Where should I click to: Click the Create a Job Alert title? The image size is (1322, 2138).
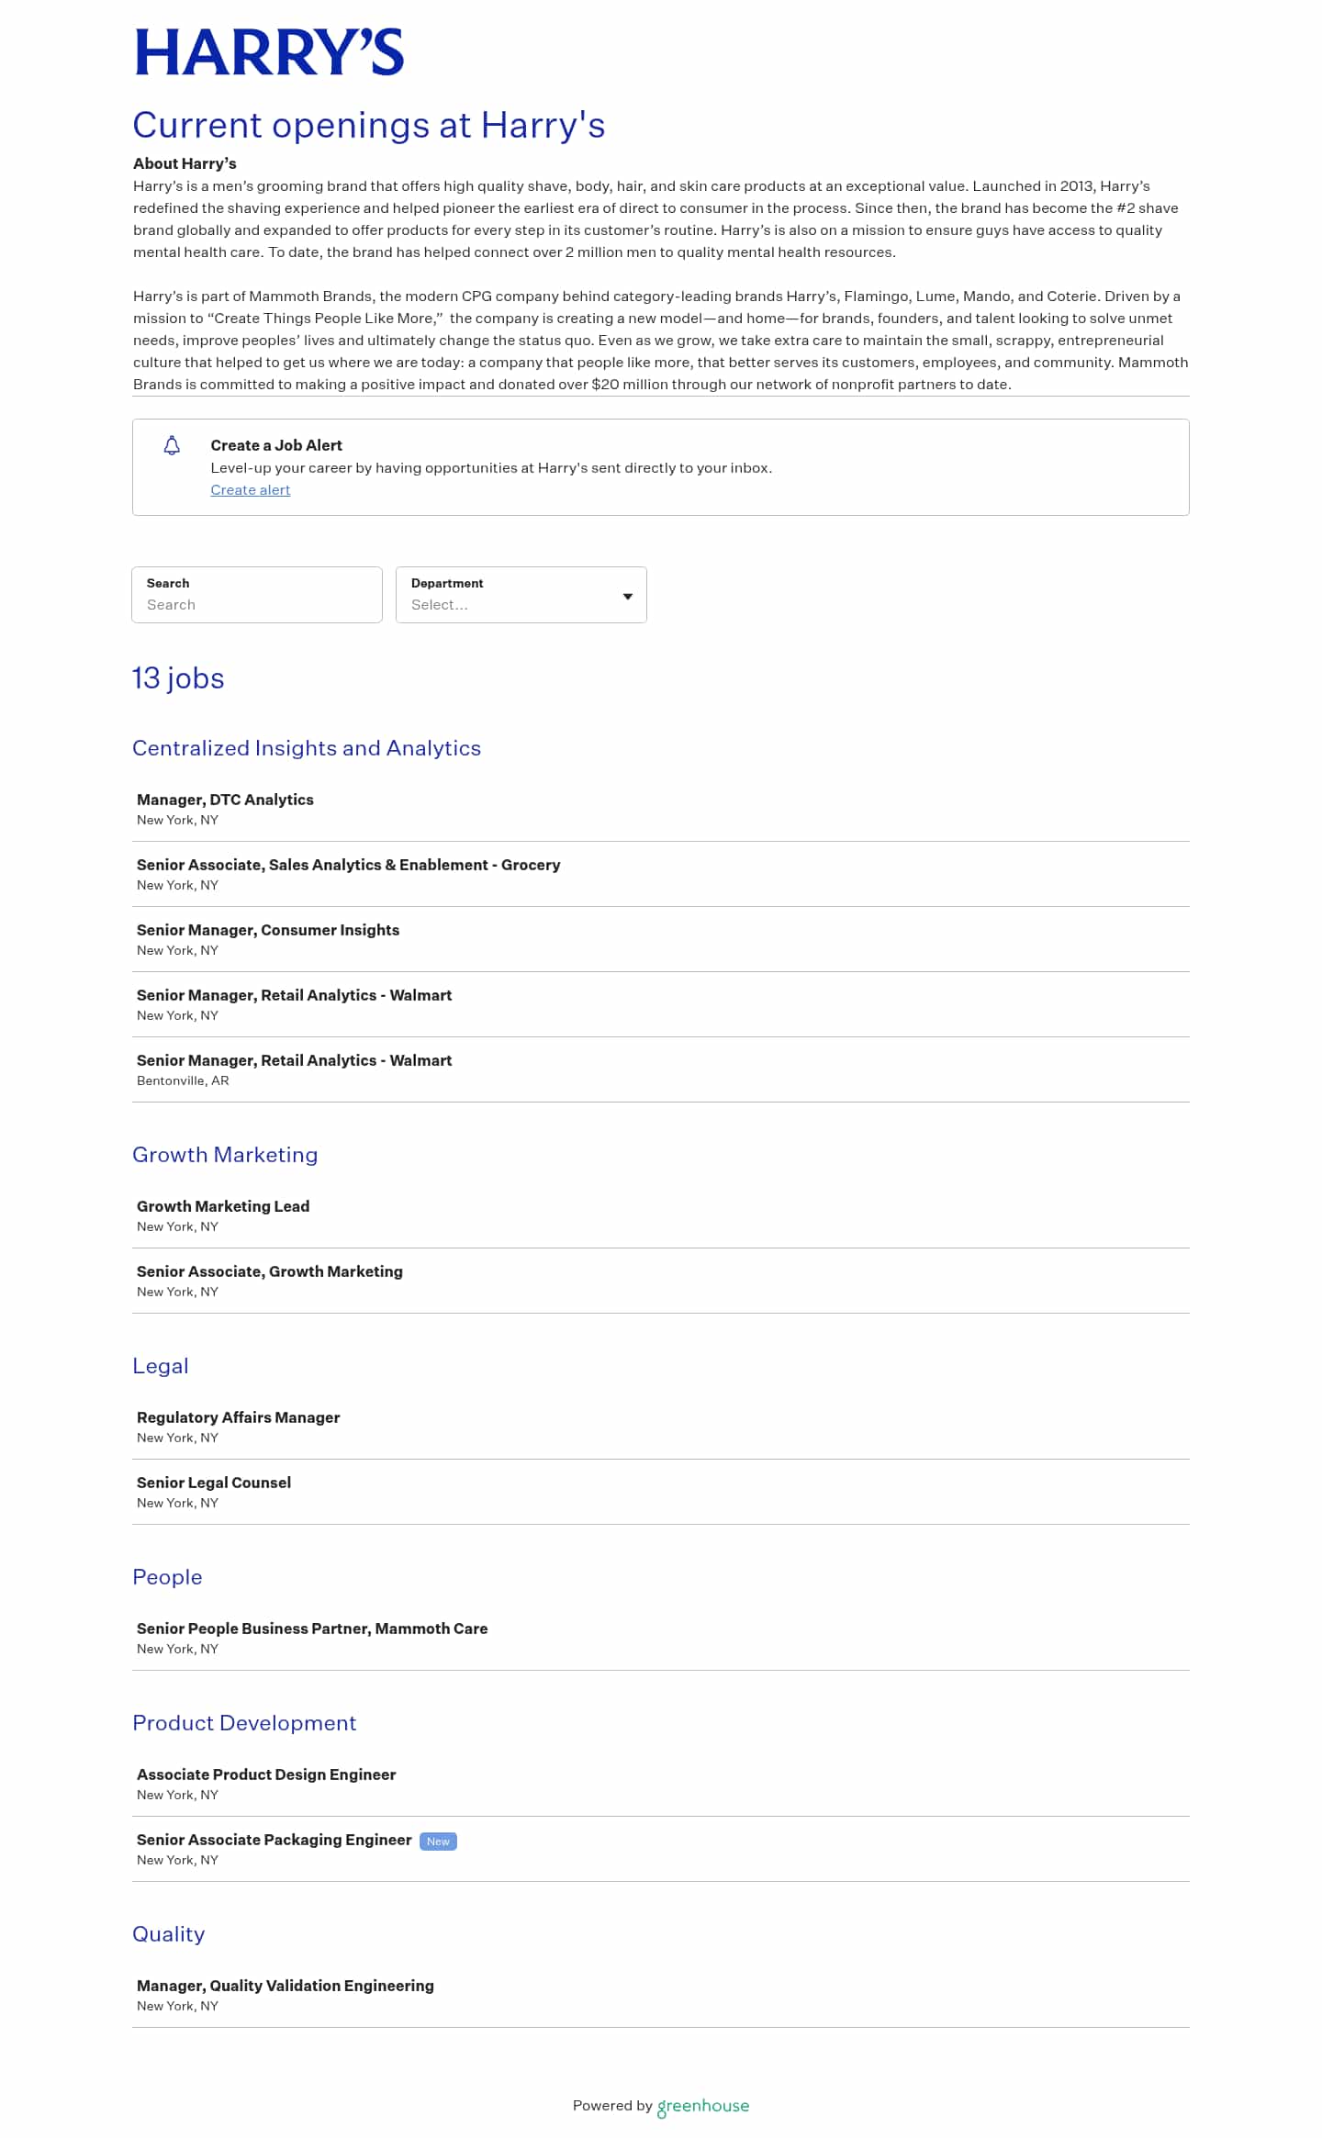point(276,445)
